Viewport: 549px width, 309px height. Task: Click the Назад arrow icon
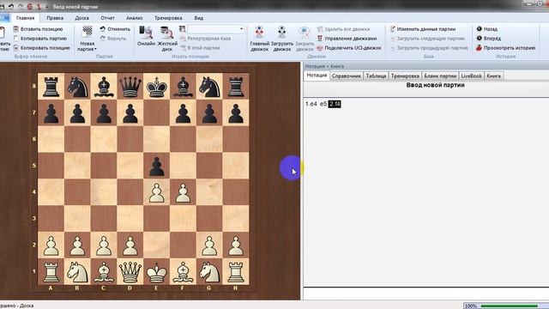point(479,28)
